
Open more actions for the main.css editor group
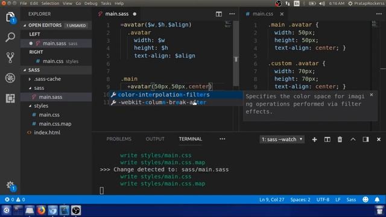click(379, 14)
